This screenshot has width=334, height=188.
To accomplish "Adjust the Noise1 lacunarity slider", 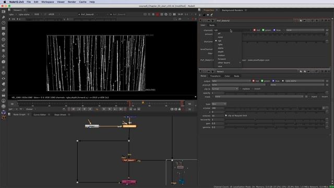I will pos(275,120).
